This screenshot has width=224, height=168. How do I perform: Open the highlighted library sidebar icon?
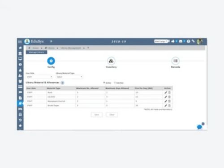[x=20, y=103]
